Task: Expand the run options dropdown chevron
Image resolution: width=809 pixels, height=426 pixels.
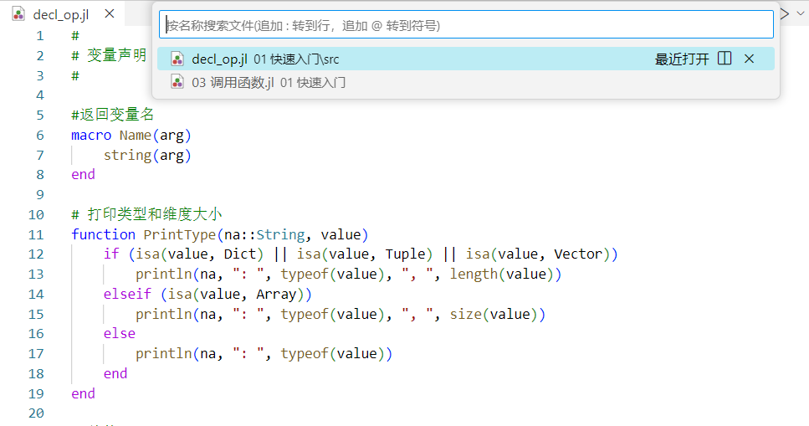Action: 800,13
